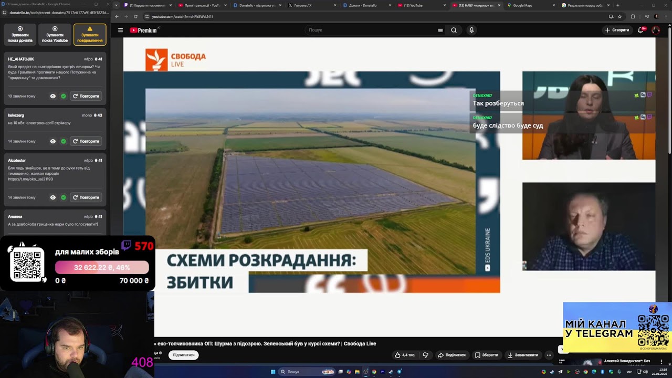The height and width of the screenshot is (378, 672).
Task: Go to YouTube Premium home logo
Action: (143, 30)
